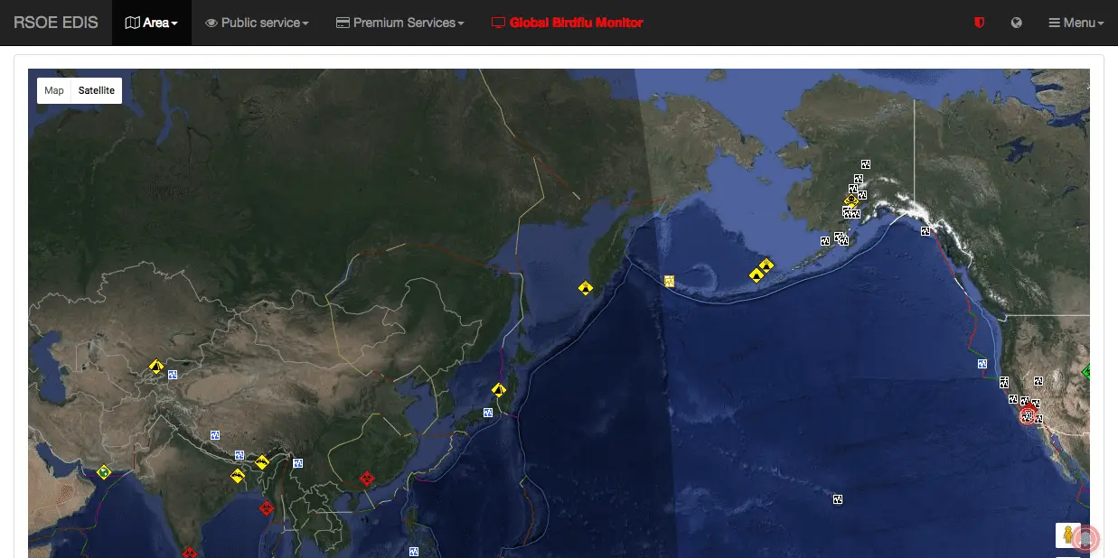Screen dimensions: 1118x558
Task: Select the yellow volcano marker on Japan
Action: coord(499,390)
